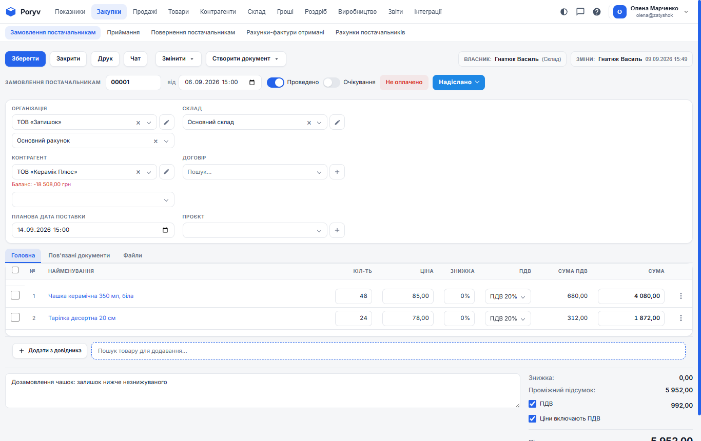Open chat messages icon in header
This screenshot has width=701, height=441.
pos(580,12)
